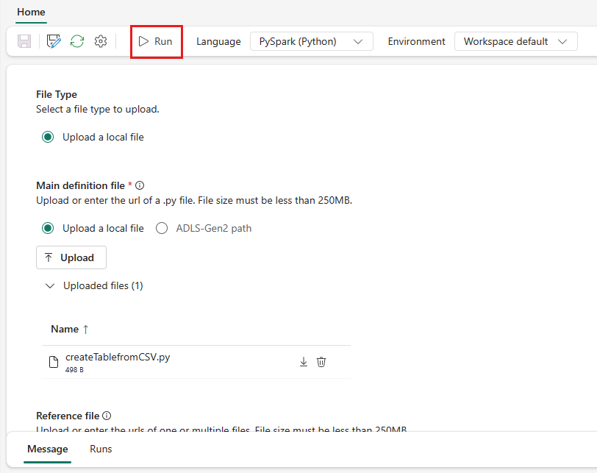Click the green Refresh icon

(x=77, y=41)
